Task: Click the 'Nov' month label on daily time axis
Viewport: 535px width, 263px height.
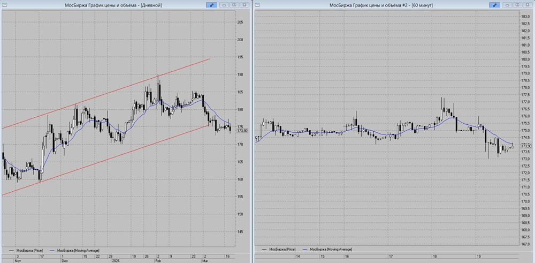Action: point(18,261)
